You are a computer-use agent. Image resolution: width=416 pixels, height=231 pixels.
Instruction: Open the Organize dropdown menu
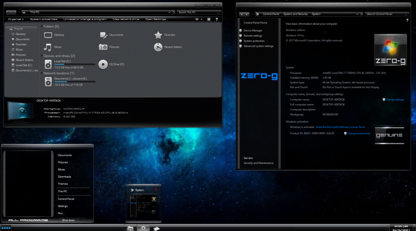point(16,19)
